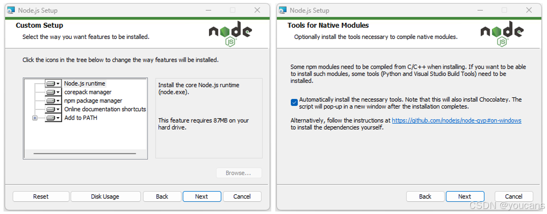Open feature dropdown for corepack manager
The width and height of the screenshot is (547, 214).
pyautogui.click(x=54, y=92)
